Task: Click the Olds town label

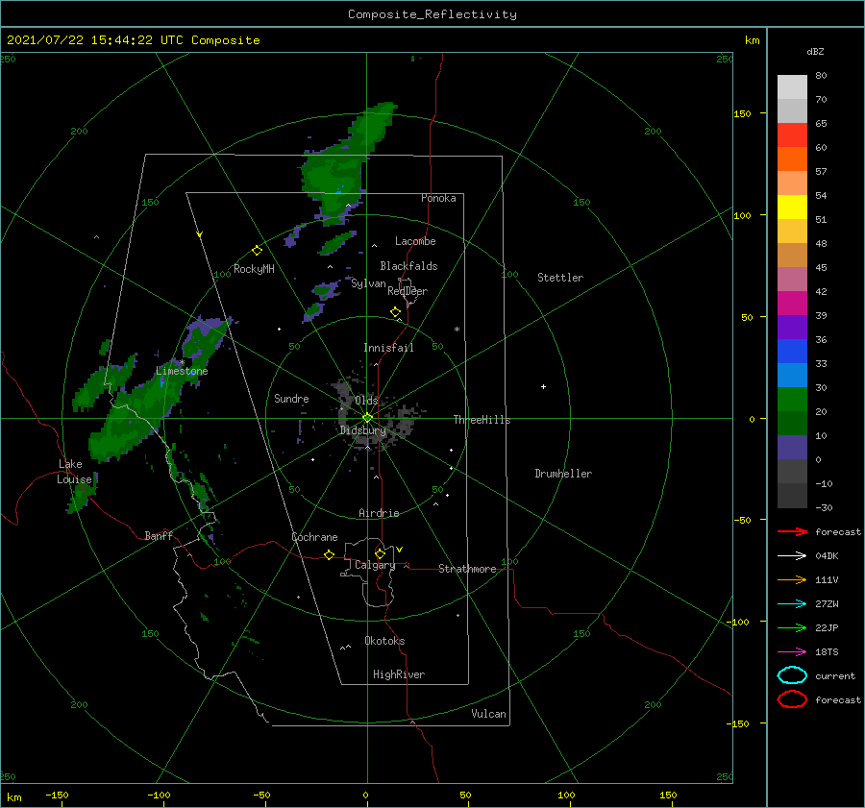Action: point(366,400)
